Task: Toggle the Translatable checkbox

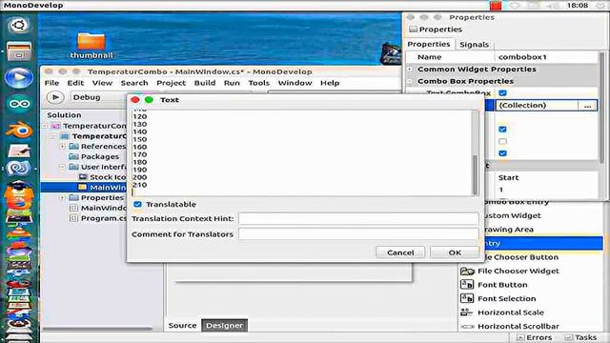Action: (x=137, y=204)
